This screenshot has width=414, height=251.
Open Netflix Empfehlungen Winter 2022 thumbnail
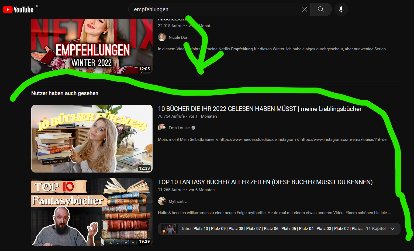(x=92, y=46)
